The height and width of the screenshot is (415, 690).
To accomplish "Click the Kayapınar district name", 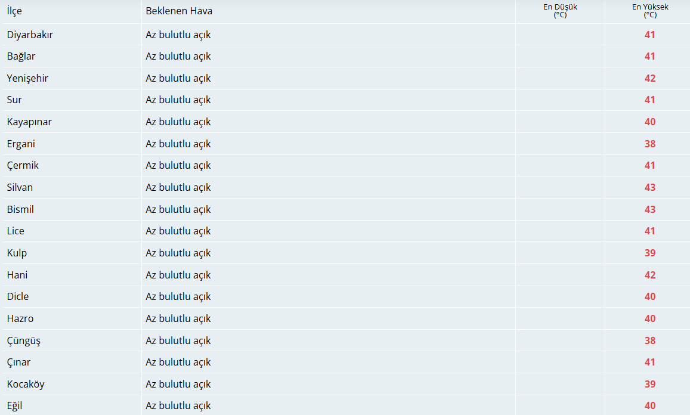I will (29, 122).
